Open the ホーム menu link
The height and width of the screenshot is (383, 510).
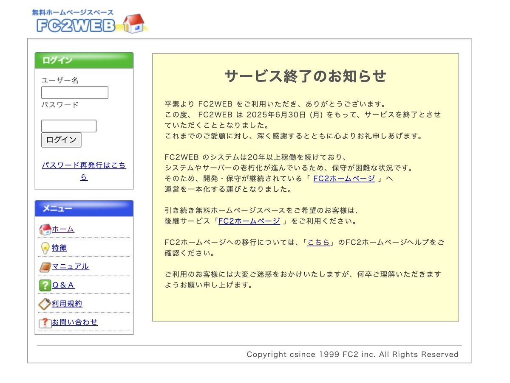coord(63,229)
